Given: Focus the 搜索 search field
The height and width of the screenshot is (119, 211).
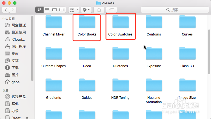Looking at the screenshot, I should [x=175, y=10].
